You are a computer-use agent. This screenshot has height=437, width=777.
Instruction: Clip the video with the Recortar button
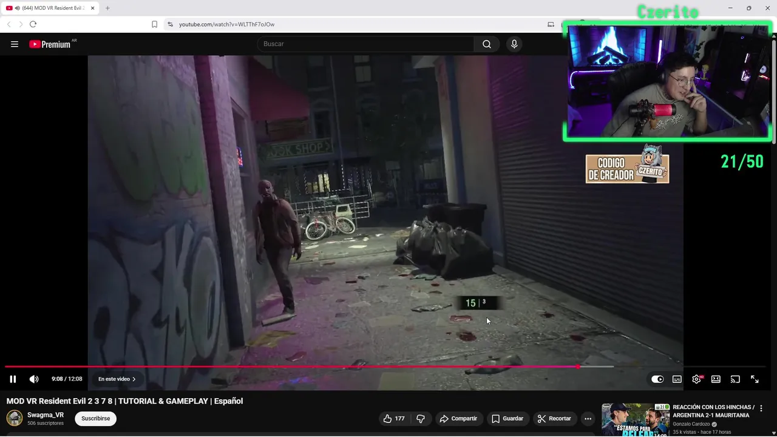pos(554,419)
